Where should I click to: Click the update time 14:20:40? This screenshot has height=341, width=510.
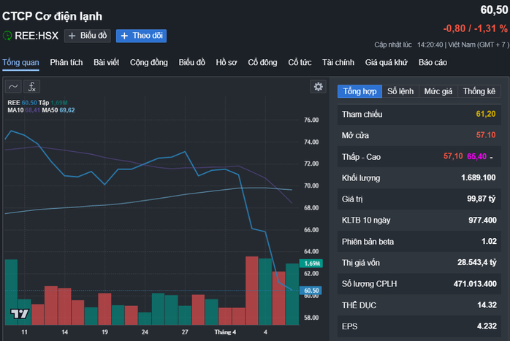430,45
